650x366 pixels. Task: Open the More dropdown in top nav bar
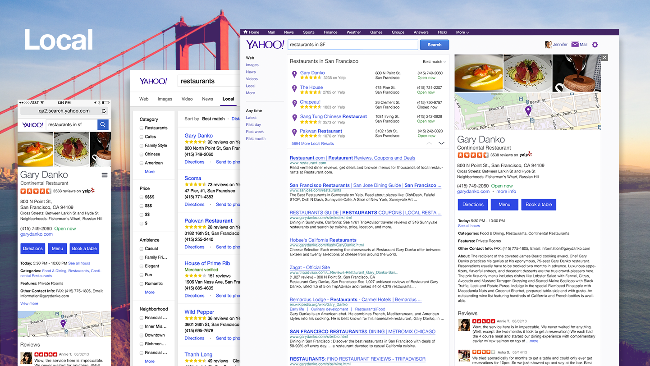click(462, 32)
